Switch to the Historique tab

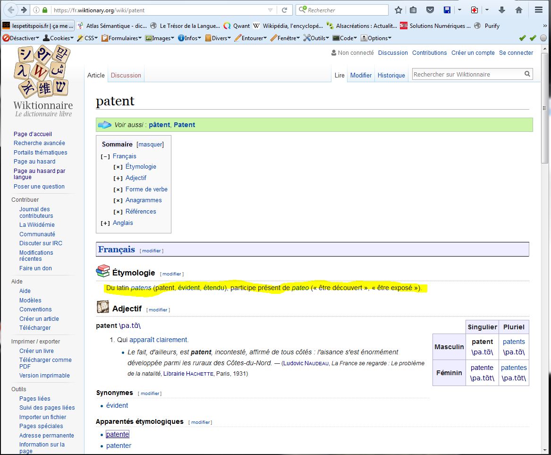point(391,75)
